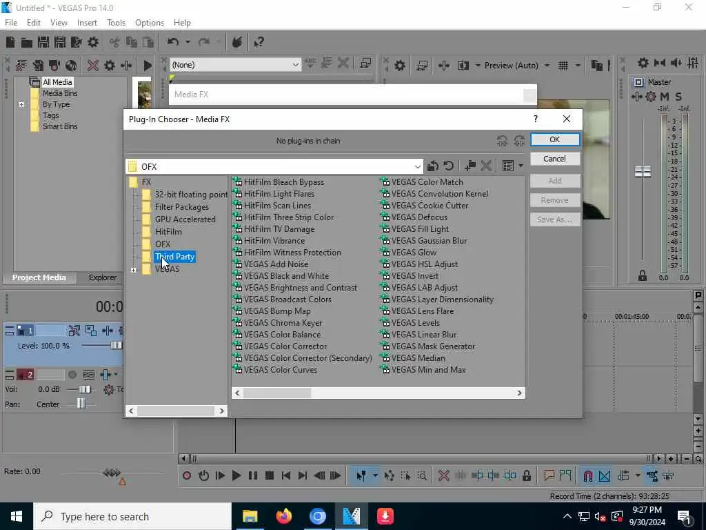The height and width of the screenshot is (530, 706).
Task: Click Play button in transport bar
Action: tap(236, 475)
